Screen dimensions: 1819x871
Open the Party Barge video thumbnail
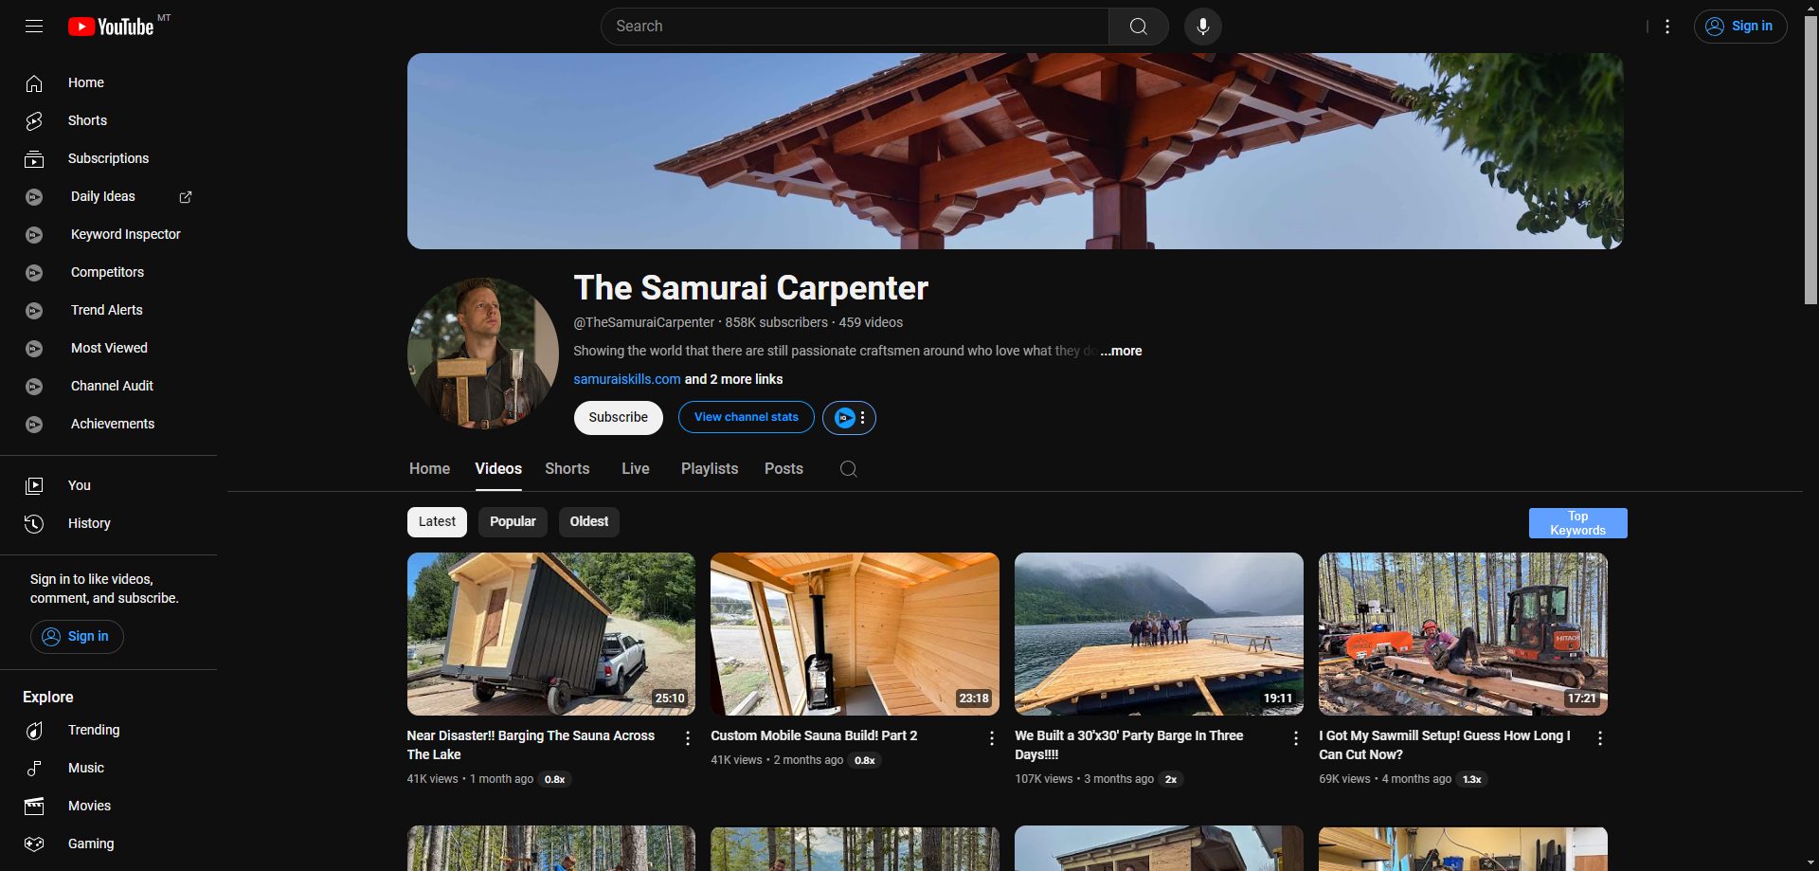(1158, 633)
